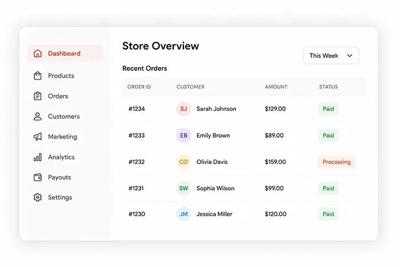The image size is (400, 267).
Task: Click the Analytics bar chart icon
Action: click(x=38, y=157)
